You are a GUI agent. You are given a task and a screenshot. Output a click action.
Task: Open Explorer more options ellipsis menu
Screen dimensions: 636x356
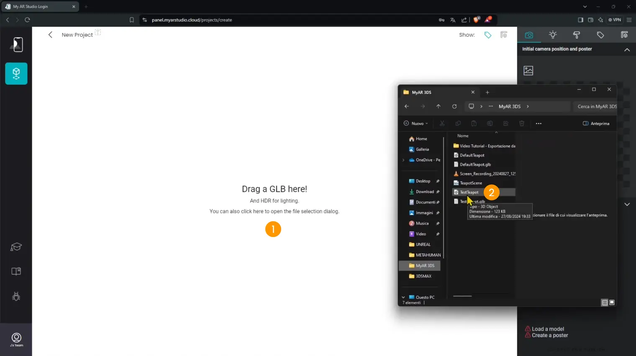pos(539,124)
